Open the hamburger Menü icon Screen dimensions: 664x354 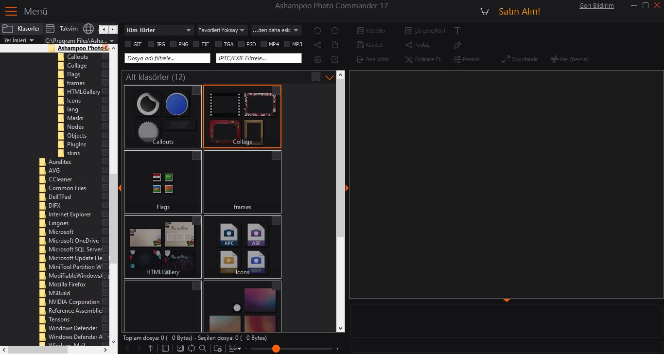coord(11,11)
